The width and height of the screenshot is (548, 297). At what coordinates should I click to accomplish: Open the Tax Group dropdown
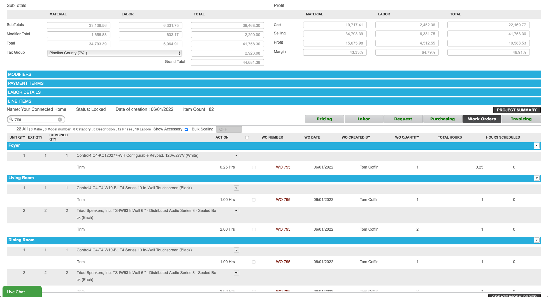click(114, 53)
